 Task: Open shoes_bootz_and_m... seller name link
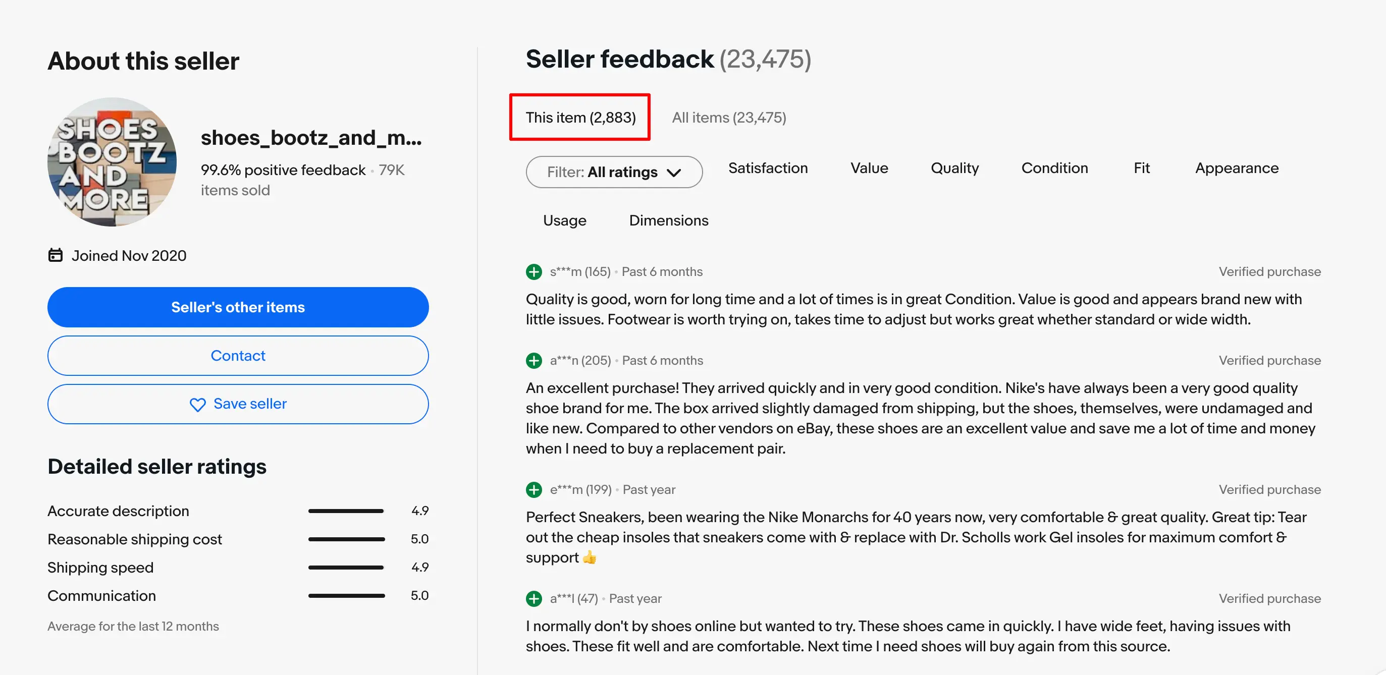coord(311,138)
